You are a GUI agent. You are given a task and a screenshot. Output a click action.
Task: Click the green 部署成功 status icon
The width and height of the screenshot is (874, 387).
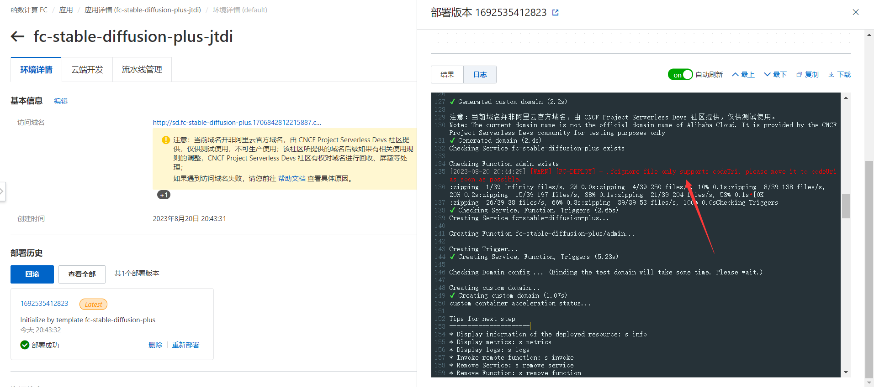pos(25,345)
